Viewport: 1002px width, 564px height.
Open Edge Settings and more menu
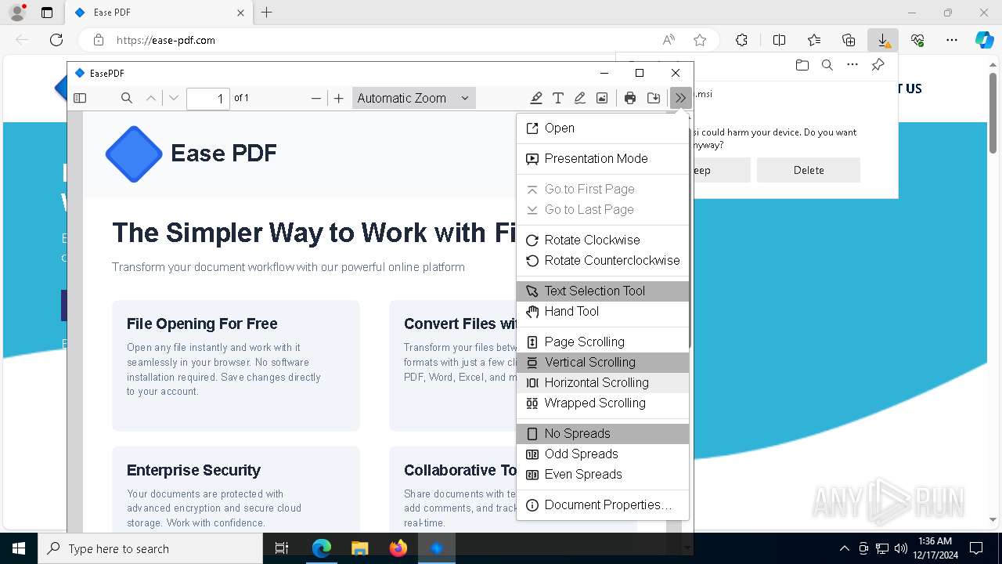coord(952,40)
